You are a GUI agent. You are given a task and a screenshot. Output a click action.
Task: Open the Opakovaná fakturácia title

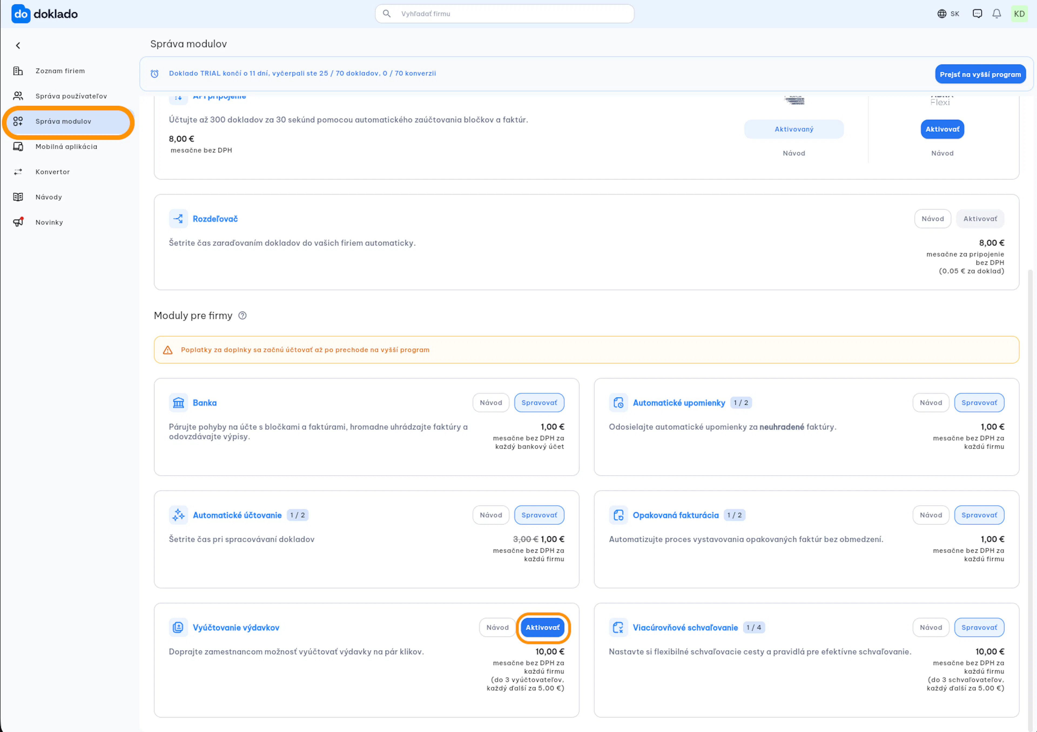click(676, 515)
